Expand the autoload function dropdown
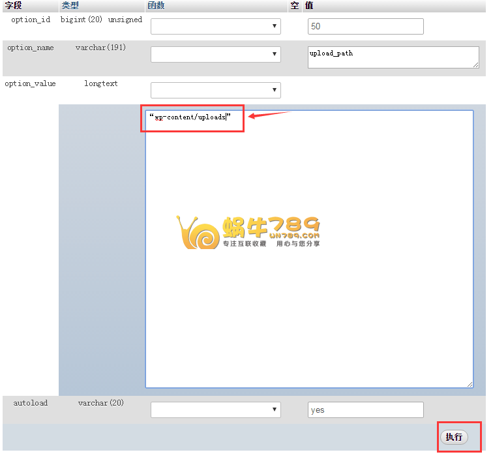The image size is (493, 463). tap(215, 410)
